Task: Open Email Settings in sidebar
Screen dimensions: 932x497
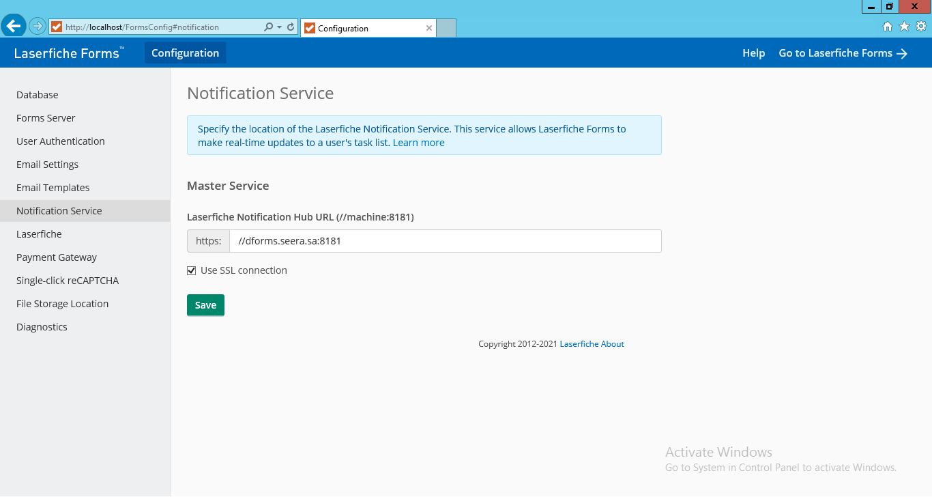Action: pos(85,165)
